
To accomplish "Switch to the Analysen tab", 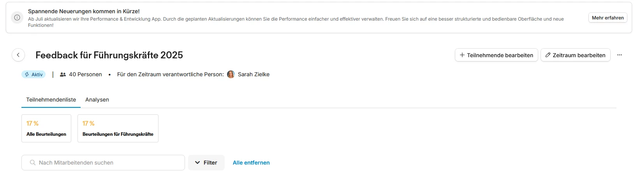I will pyautogui.click(x=97, y=100).
